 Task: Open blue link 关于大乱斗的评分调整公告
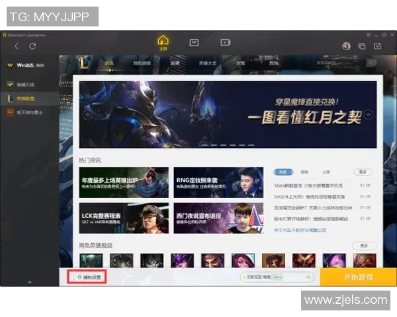[300, 230]
